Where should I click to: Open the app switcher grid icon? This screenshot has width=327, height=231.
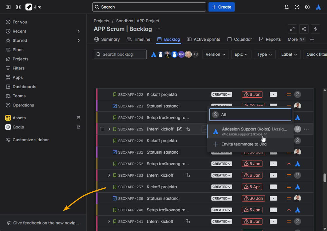click(x=18, y=7)
